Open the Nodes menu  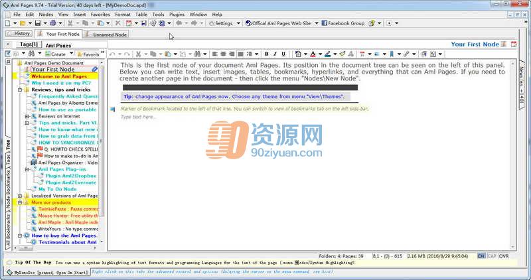click(46, 15)
